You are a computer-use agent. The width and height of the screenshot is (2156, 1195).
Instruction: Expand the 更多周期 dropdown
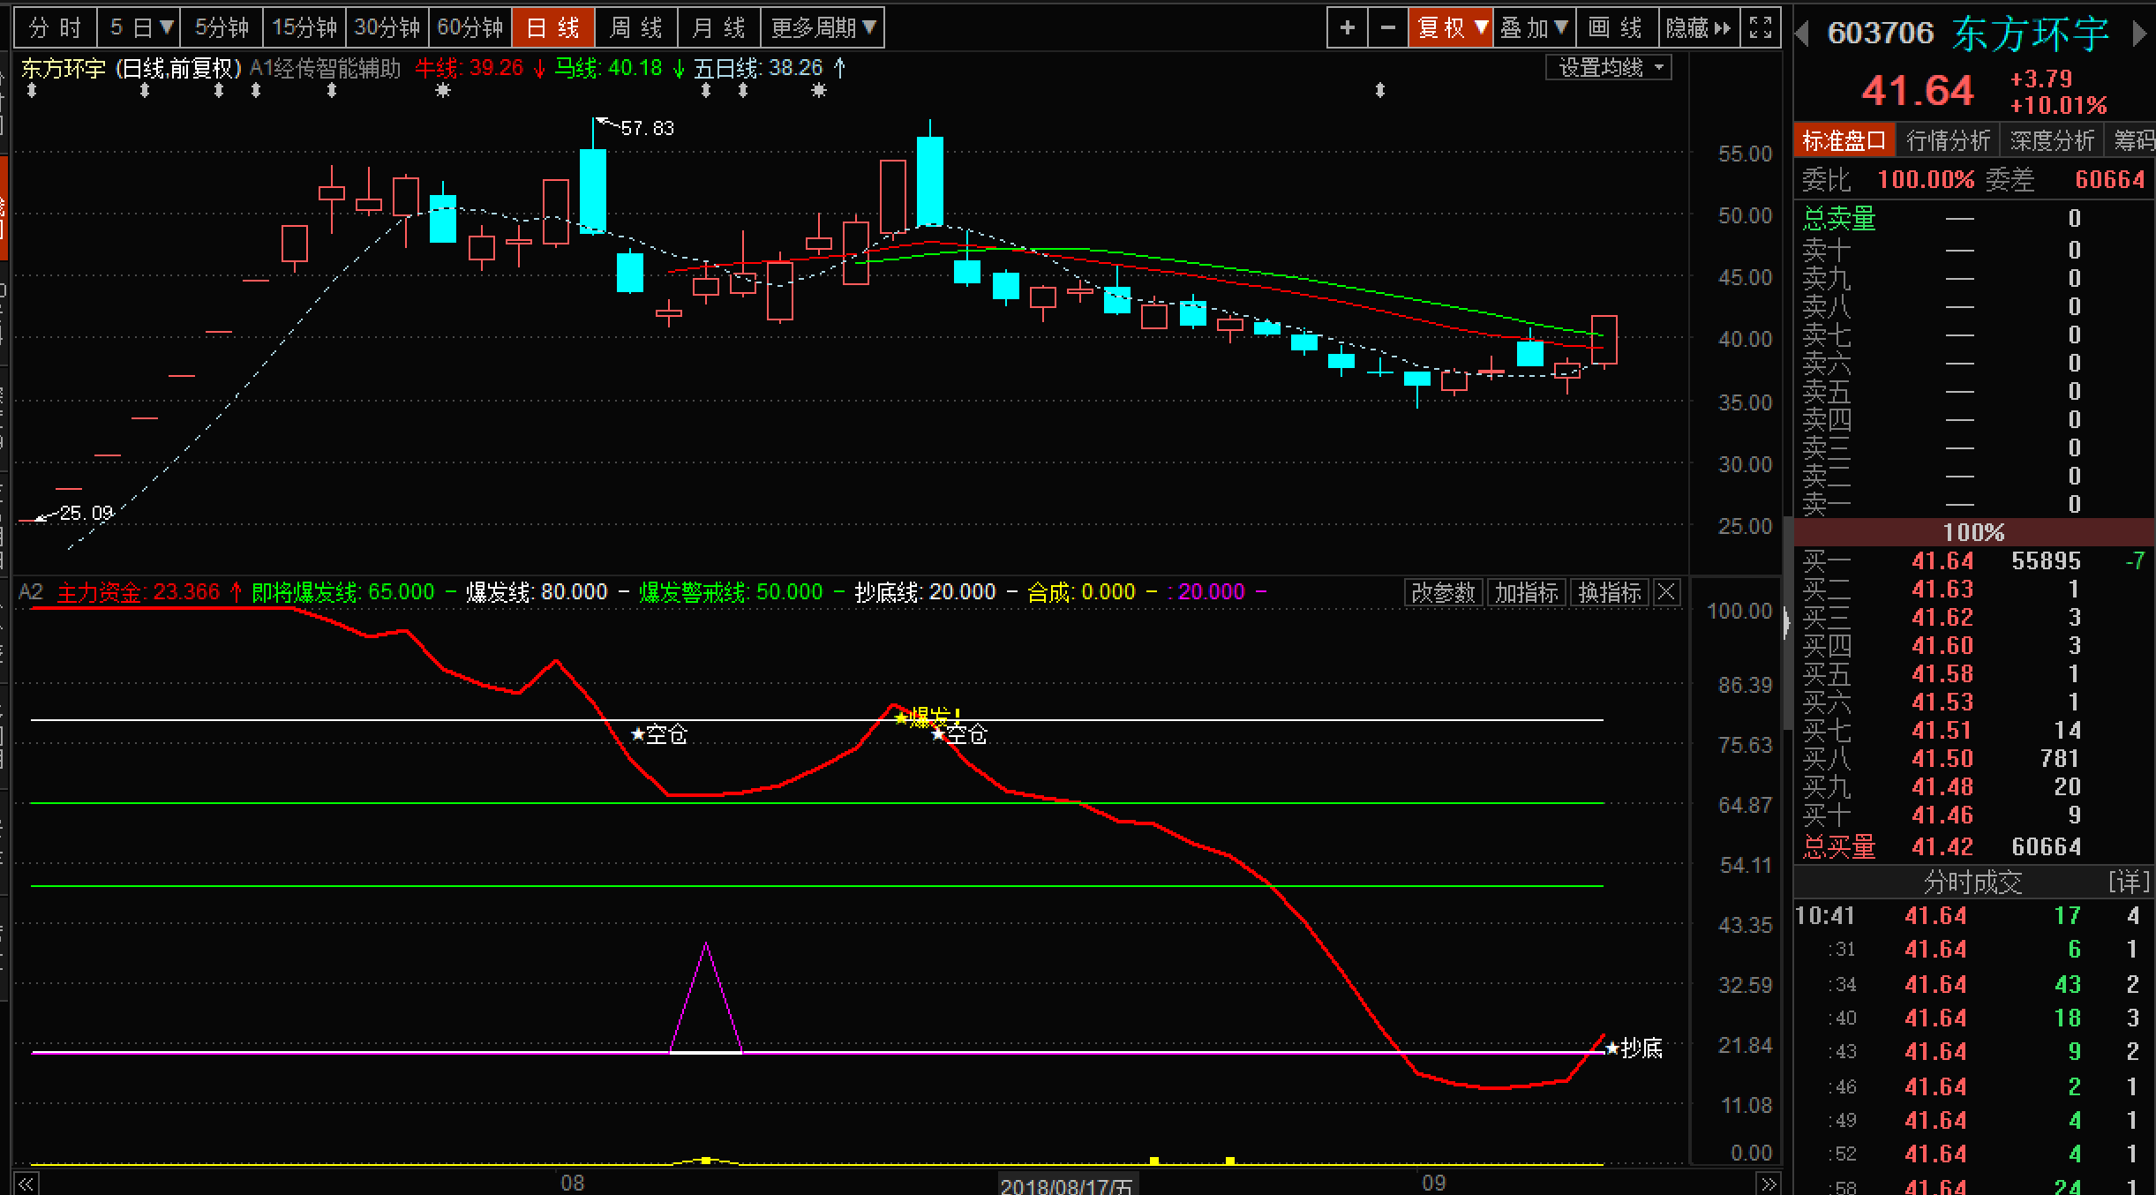click(x=823, y=28)
